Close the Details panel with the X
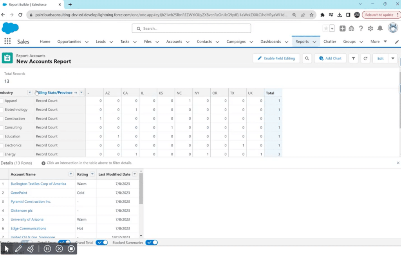401x258 pixels. (398, 163)
